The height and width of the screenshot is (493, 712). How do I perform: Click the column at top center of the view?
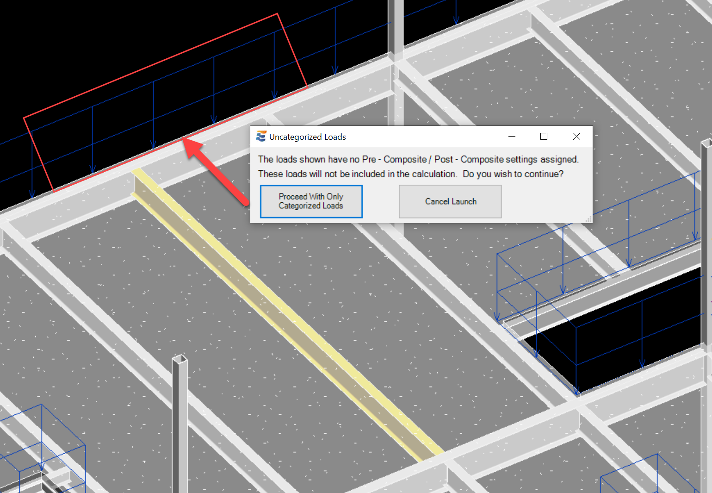click(396, 28)
